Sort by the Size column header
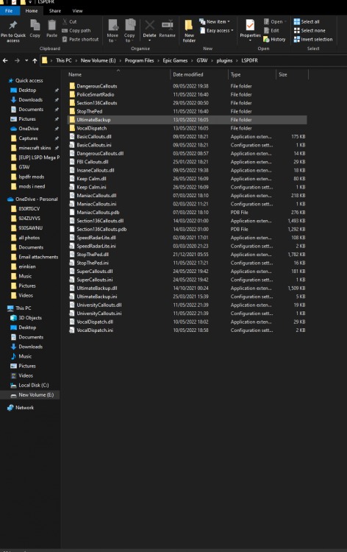 pos(282,74)
